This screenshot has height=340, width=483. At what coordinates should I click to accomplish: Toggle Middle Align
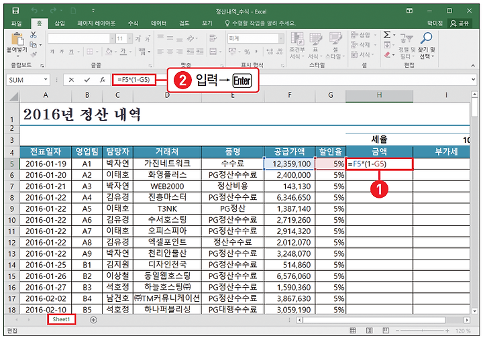click(x=170, y=38)
